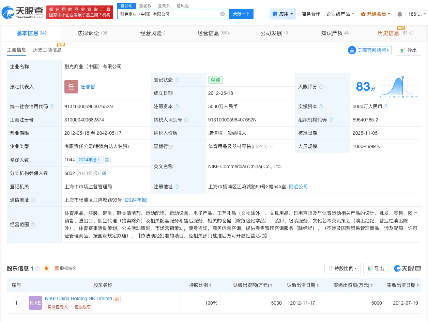Image resolution: width=428 pixels, height=322 pixels.
Task: Open the 商务合作 link
Action: point(311,14)
